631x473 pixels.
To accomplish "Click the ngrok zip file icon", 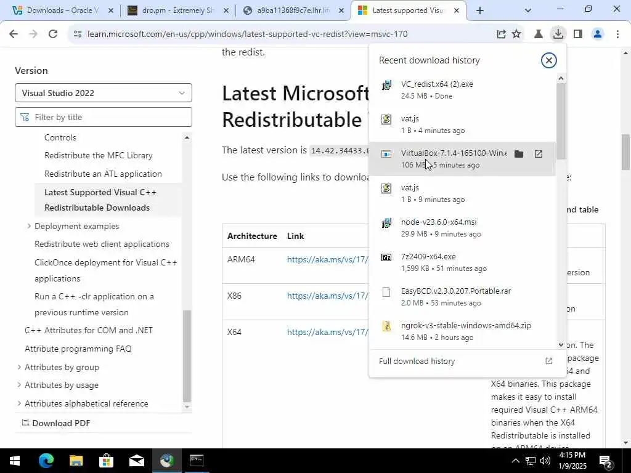I will 386,326.
